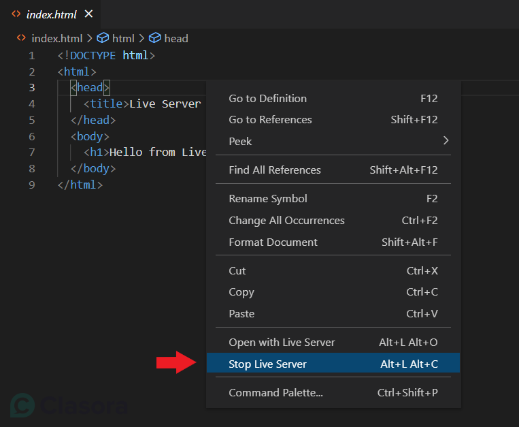Click the HTML file icon in the tab

tap(16, 14)
